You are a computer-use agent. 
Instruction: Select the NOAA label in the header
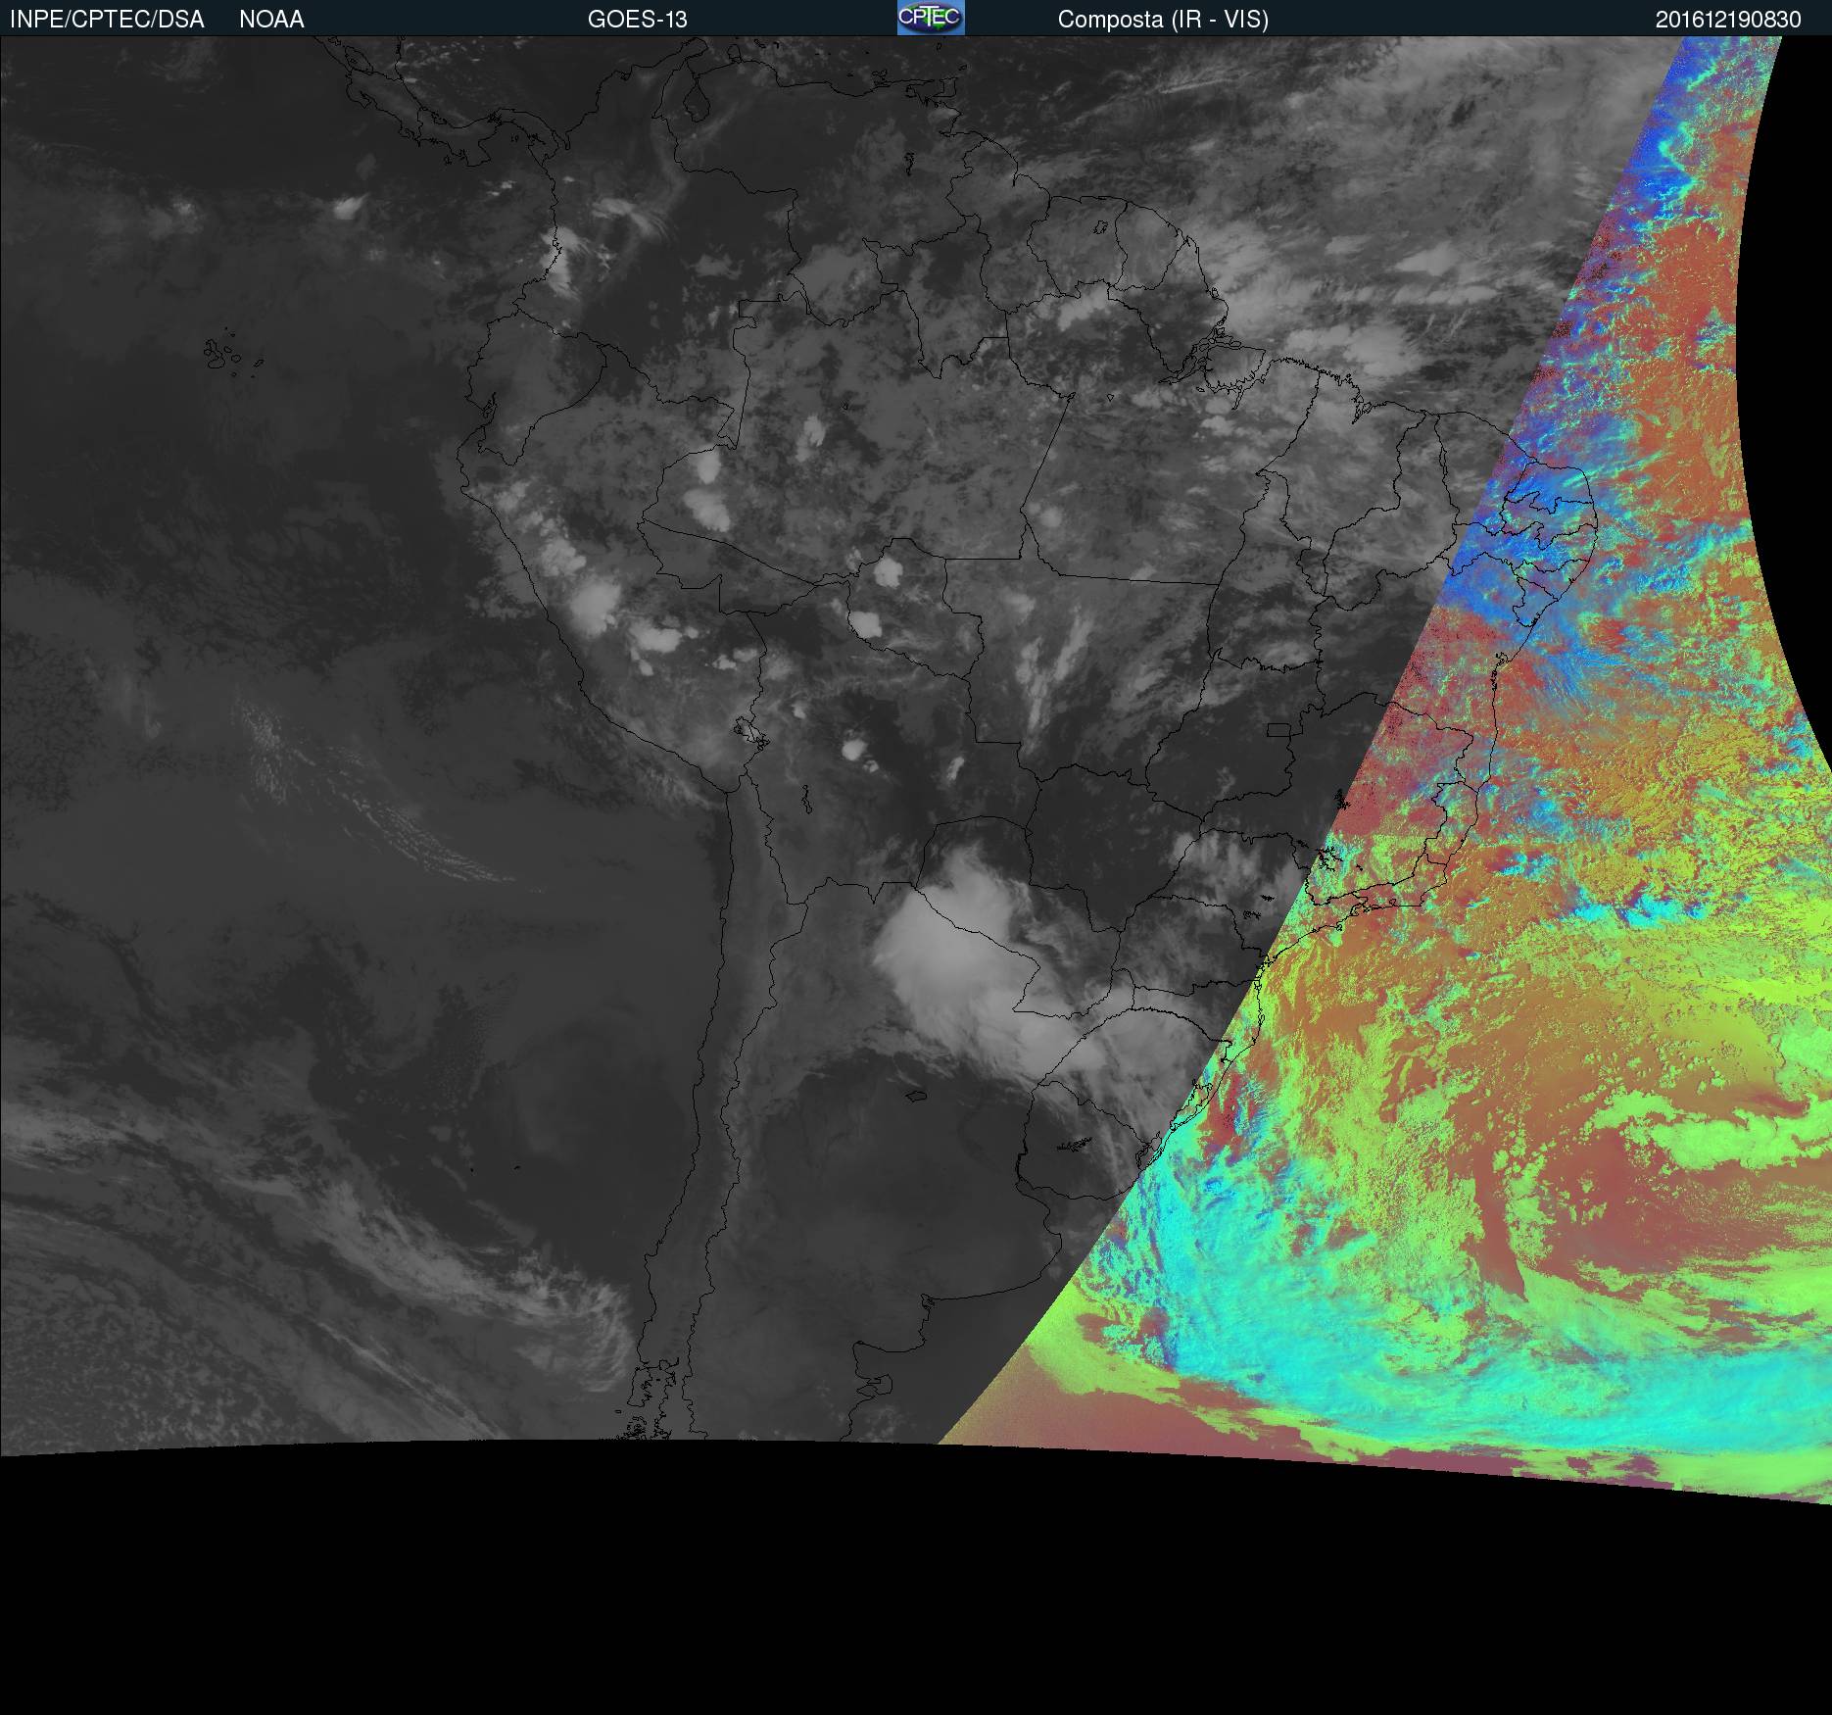click(271, 20)
